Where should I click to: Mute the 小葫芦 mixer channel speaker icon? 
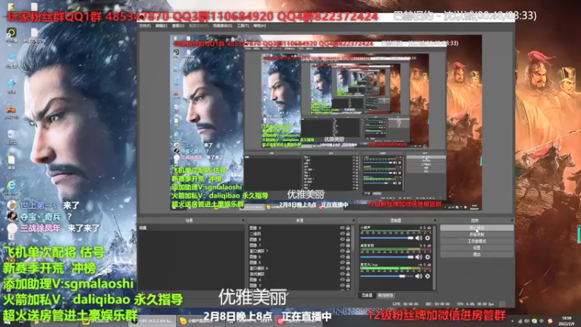point(419,238)
